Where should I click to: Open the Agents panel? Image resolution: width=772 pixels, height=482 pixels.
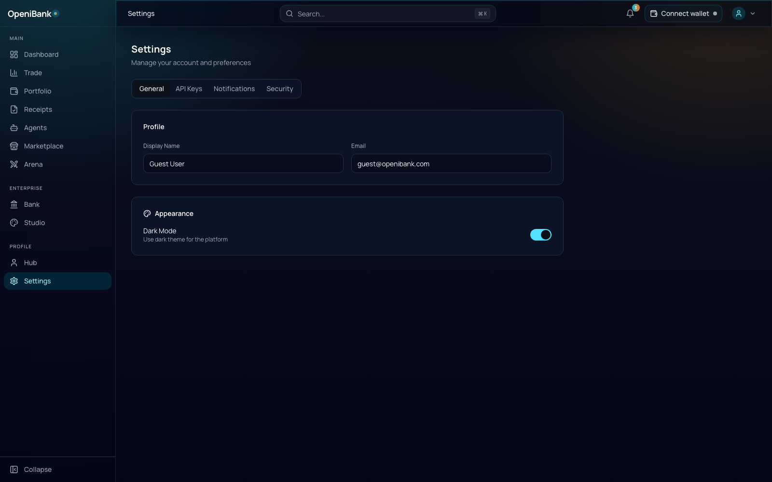(35, 128)
